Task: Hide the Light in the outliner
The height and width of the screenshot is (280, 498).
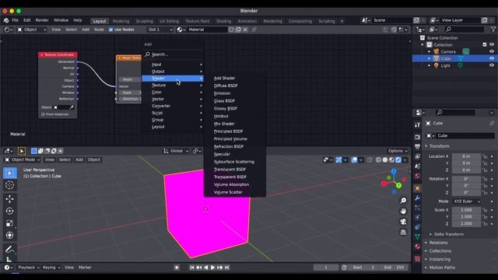Action: coord(492,65)
